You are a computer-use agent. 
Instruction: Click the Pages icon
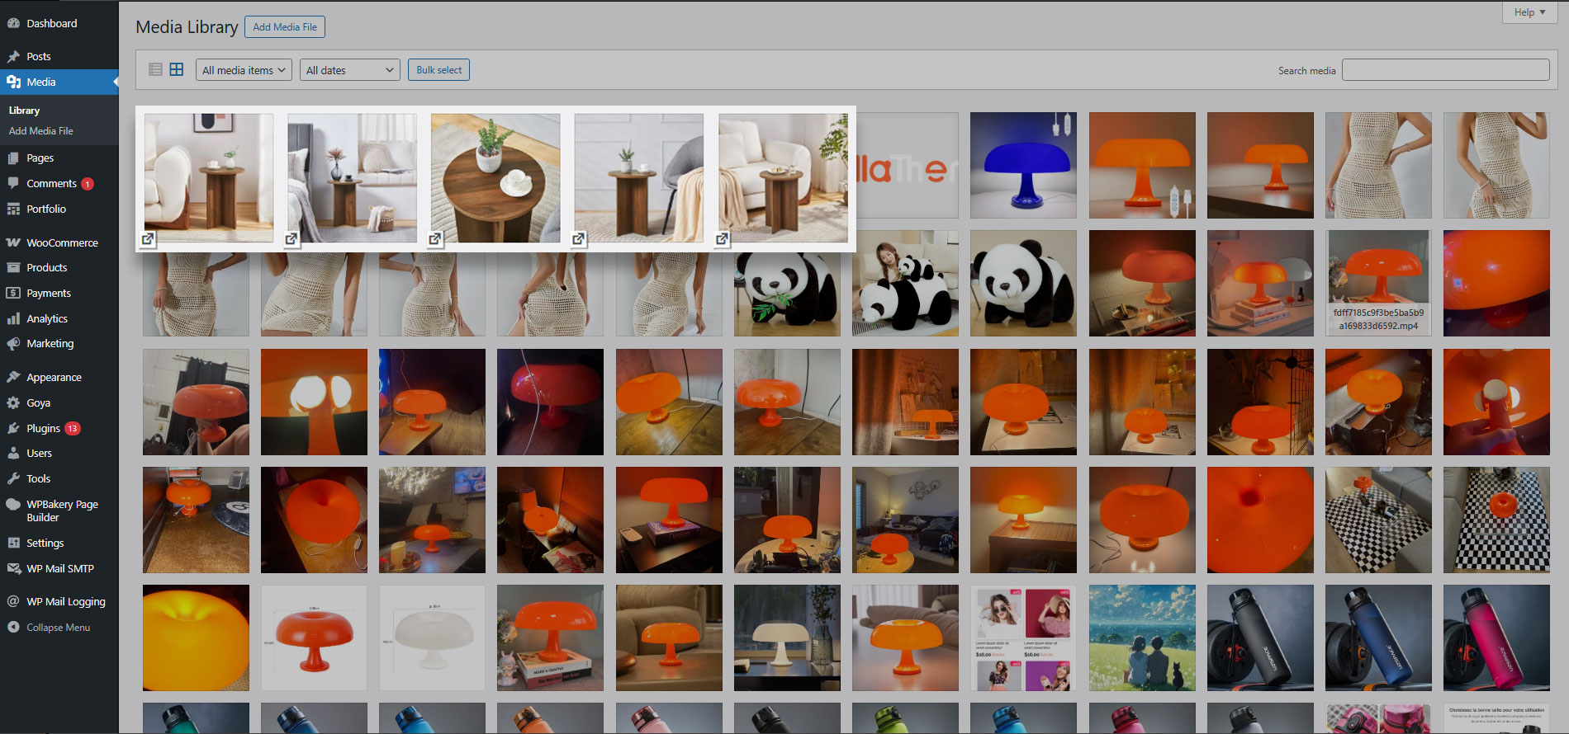(13, 158)
